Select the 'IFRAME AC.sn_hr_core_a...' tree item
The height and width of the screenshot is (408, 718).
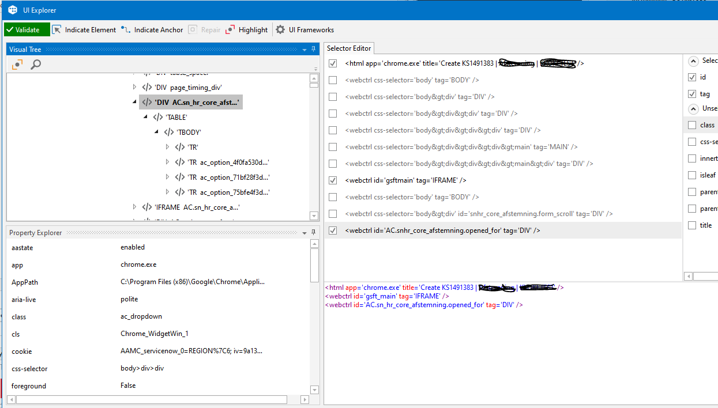point(197,207)
